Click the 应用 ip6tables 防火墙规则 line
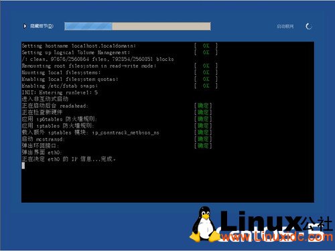 pyautogui.click(x=59, y=119)
